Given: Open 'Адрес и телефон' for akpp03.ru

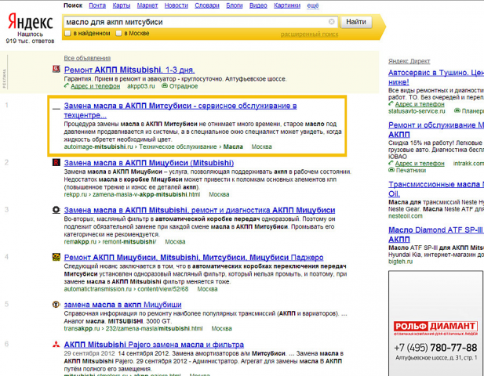Looking at the screenshot, I should (x=96, y=86).
